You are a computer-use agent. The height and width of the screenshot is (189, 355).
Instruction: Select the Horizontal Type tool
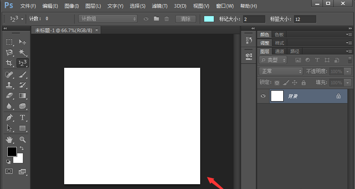[x=22, y=118]
